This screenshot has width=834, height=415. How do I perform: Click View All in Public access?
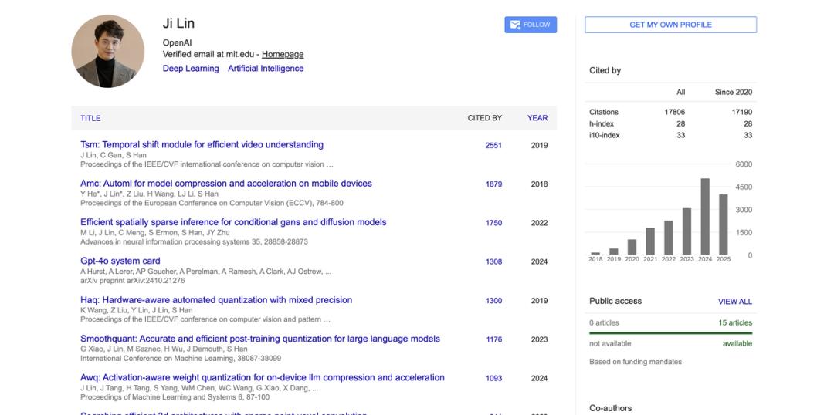click(735, 302)
